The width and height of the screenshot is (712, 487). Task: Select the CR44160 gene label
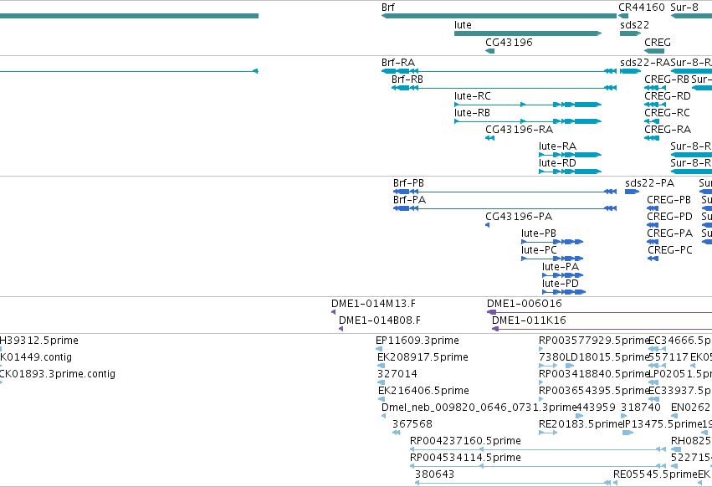pyautogui.click(x=641, y=8)
